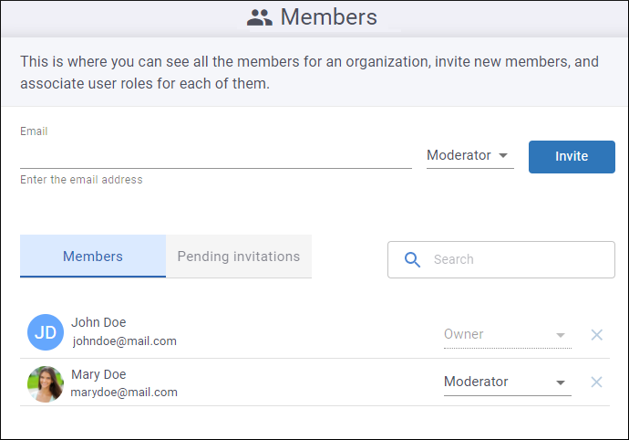
Task: Click the 'Enter the email address' hint
Action: (81, 180)
